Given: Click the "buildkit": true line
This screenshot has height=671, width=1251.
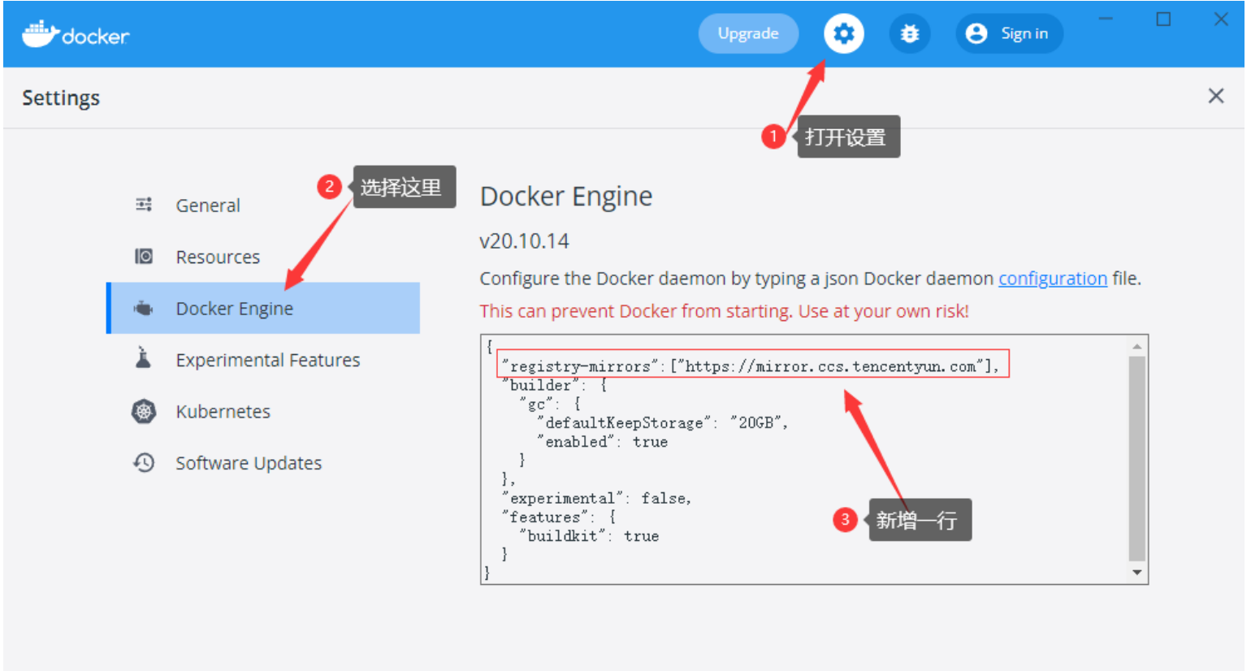Looking at the screenshot, I should click(589, 536).
